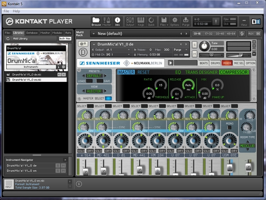Open the File menu
Screen dimensions: 266x200
(x=6, y=11)
